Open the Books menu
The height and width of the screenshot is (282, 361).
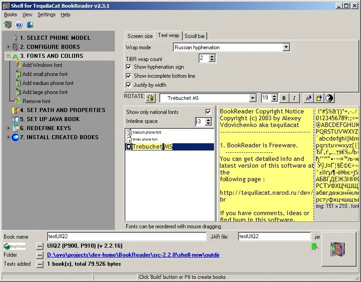(x=10, y=14)
